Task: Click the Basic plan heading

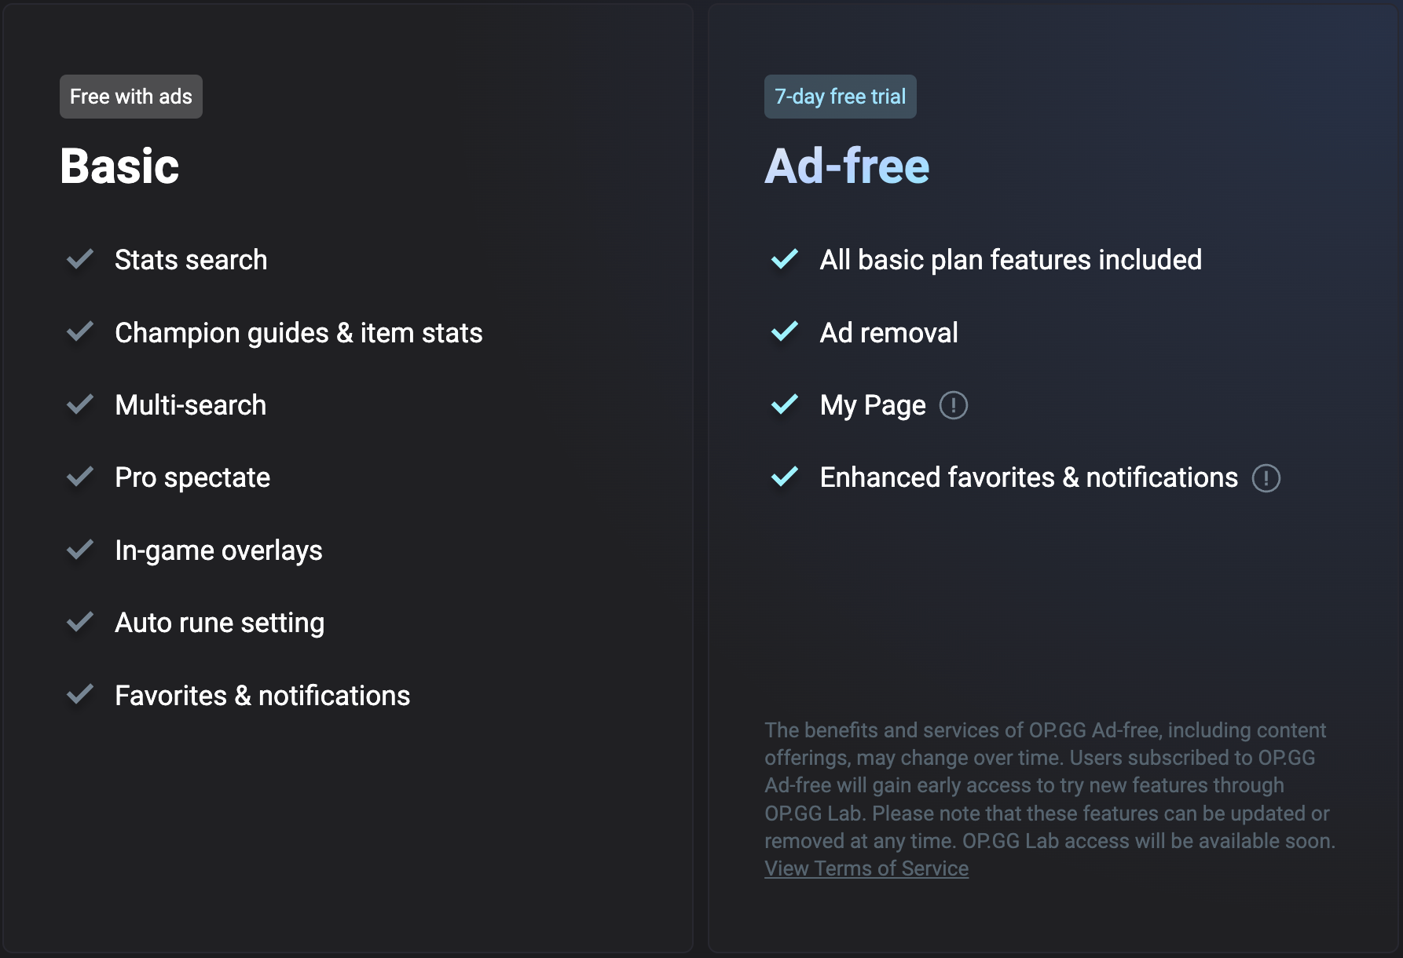Action: click(x=119, y=166)
